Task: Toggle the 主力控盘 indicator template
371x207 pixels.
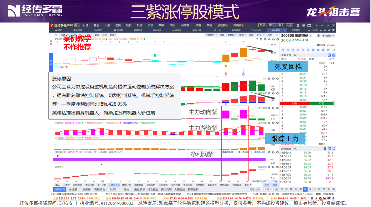Action: [x=175, y=185]
